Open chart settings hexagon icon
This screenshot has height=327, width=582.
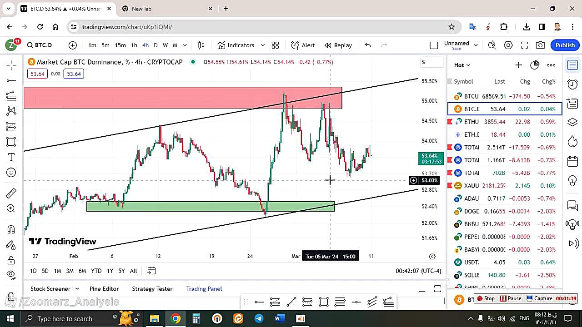pos(508,45)
